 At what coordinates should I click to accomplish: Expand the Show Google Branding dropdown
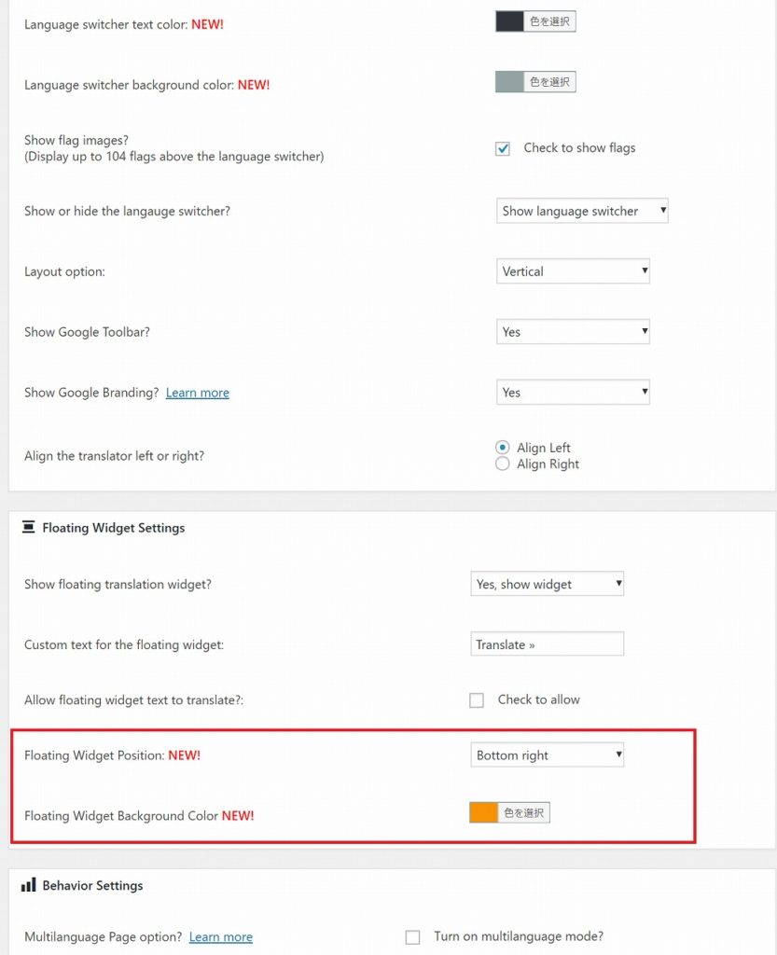(573, 393)
